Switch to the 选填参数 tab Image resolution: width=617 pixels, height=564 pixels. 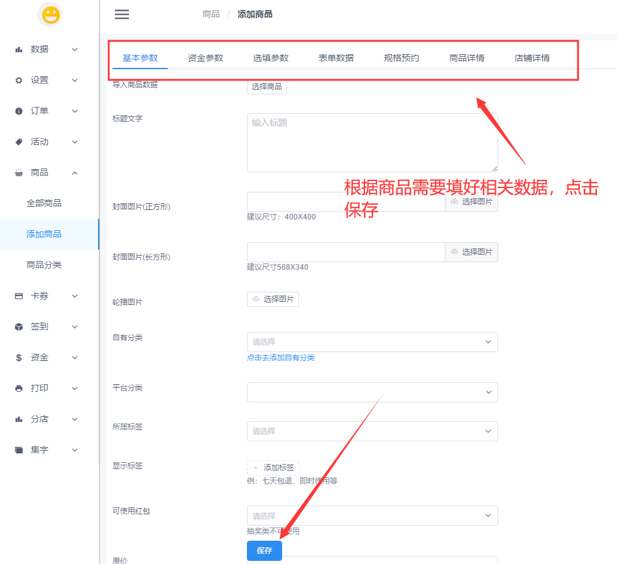point(271,58)
